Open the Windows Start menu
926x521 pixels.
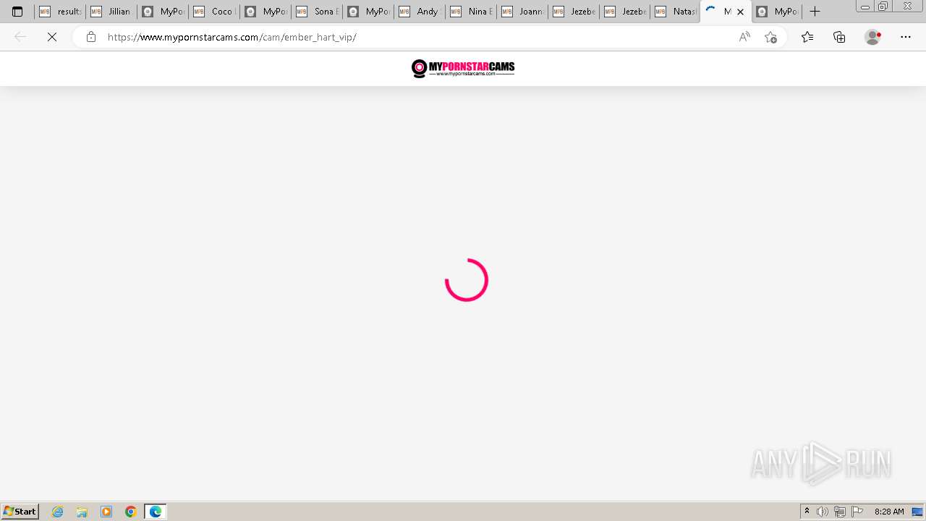[x=20, y=512]
